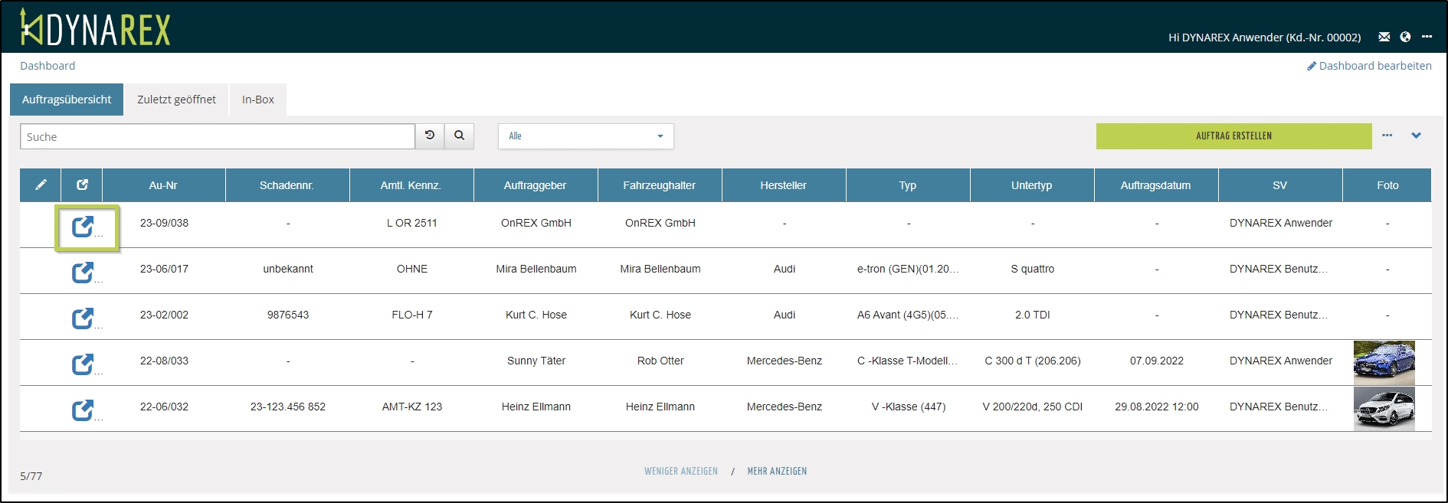Click the Dashboard bearbeiten link
The height and width of the screenshot is (503, 1448).
coord(1369,66)
